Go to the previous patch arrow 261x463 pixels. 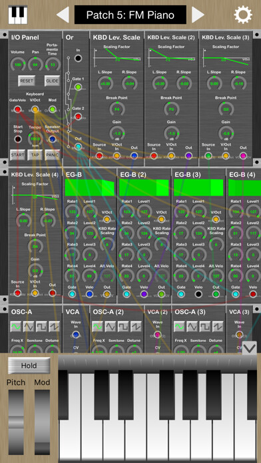point(63,15)
